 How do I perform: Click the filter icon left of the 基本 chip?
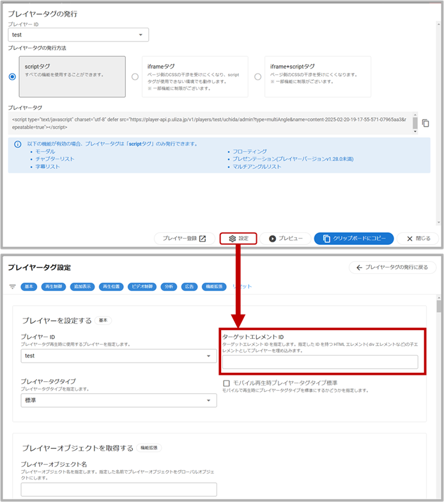click(x=13, y=286)
